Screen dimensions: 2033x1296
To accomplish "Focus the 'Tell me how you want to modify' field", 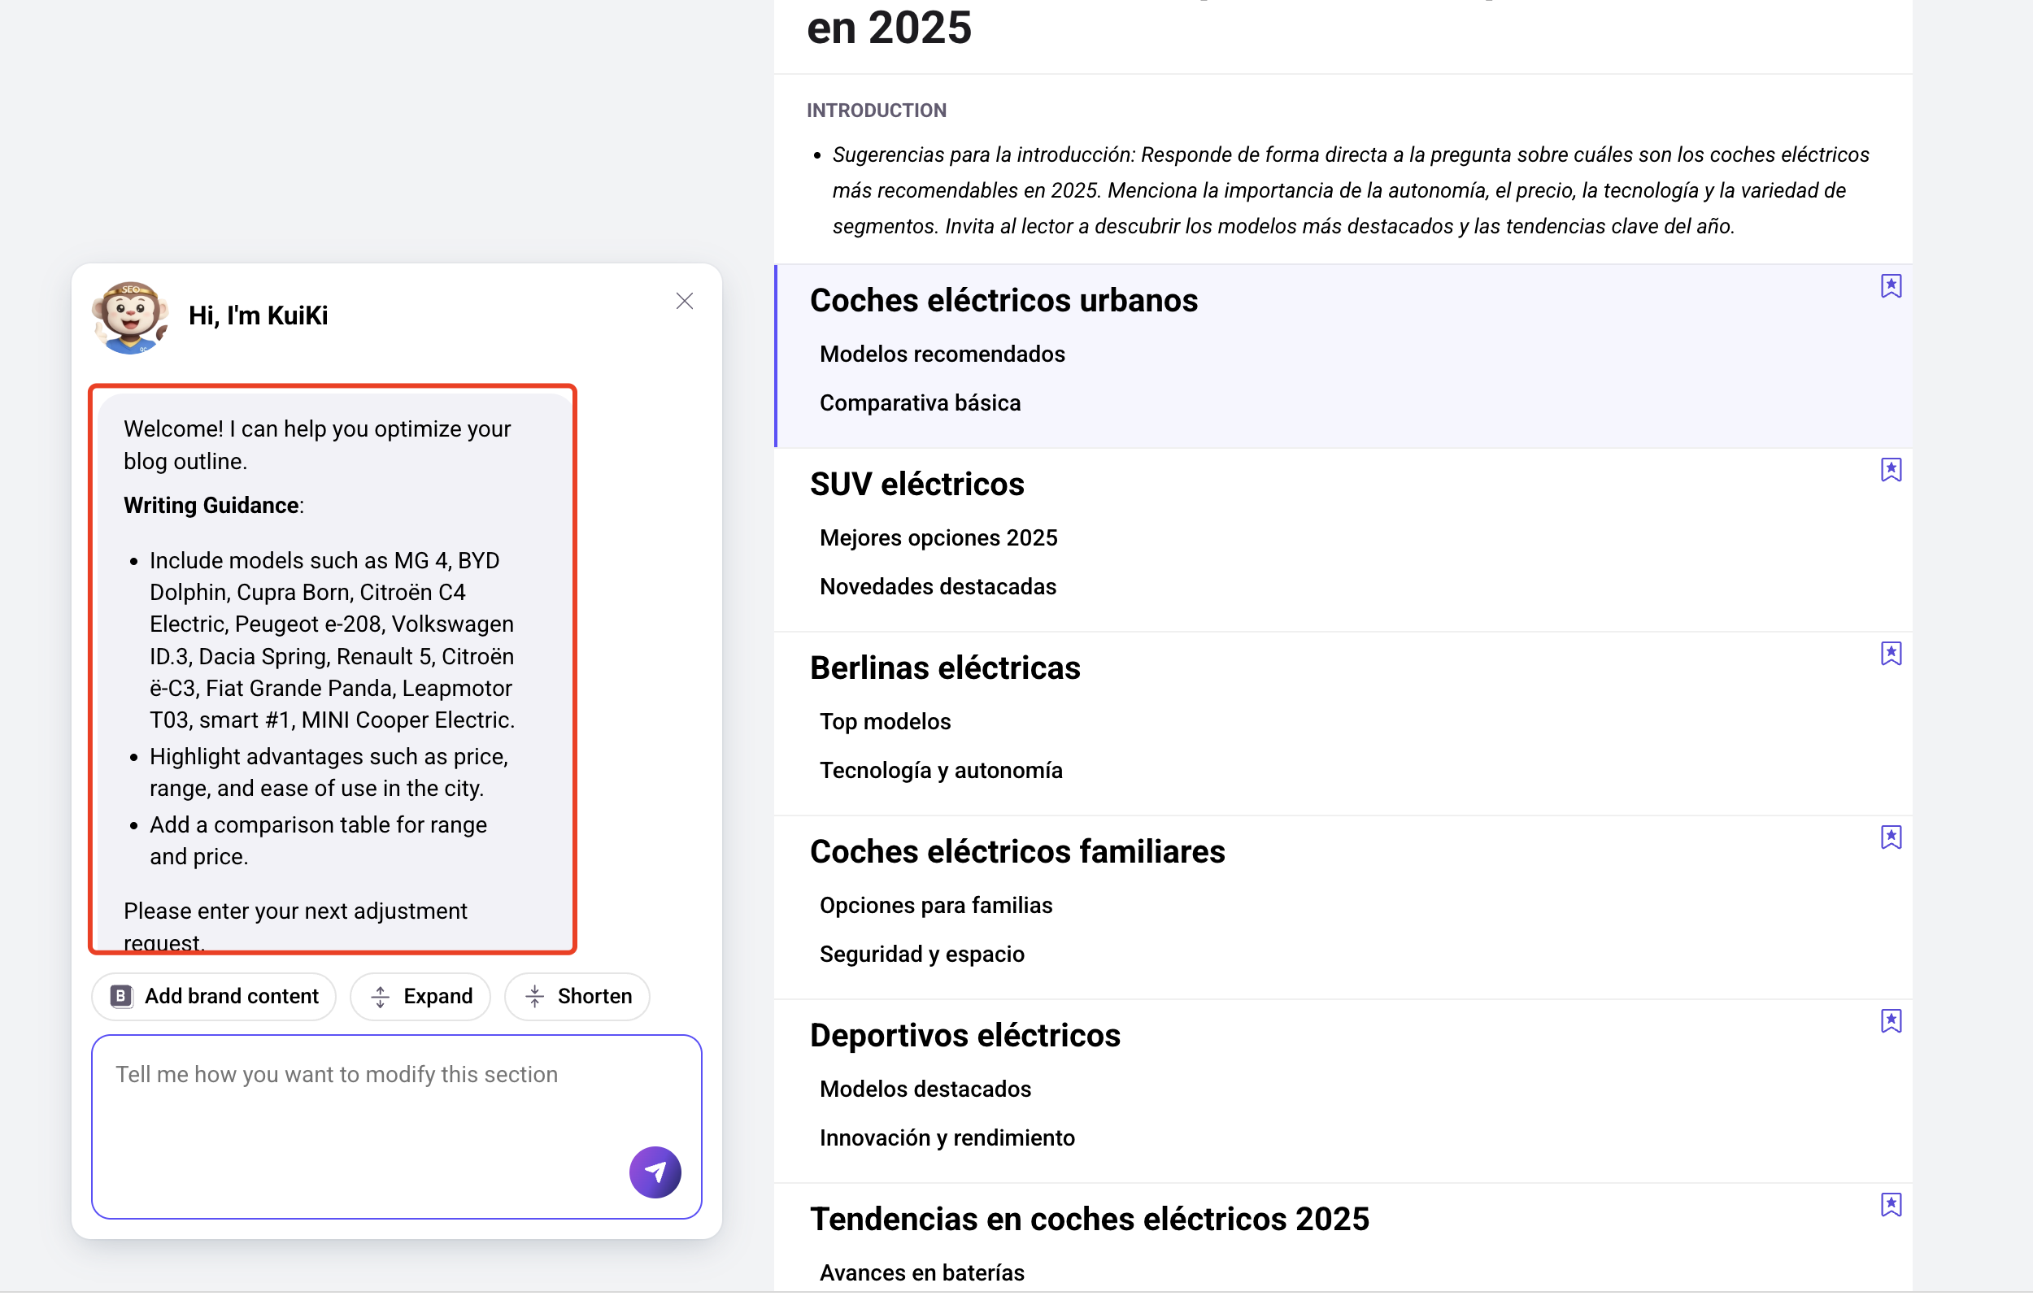I will [x=397, y=1128].
